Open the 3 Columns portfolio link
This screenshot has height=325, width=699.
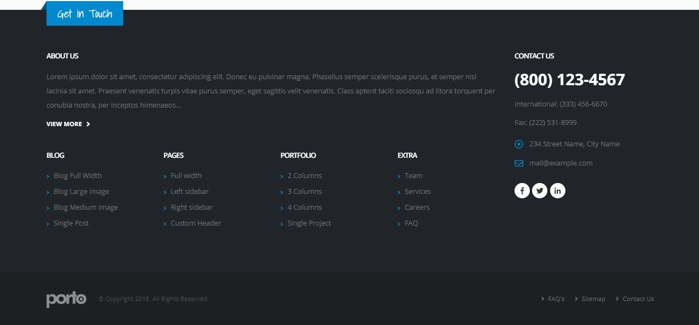[x=304, y=191]
